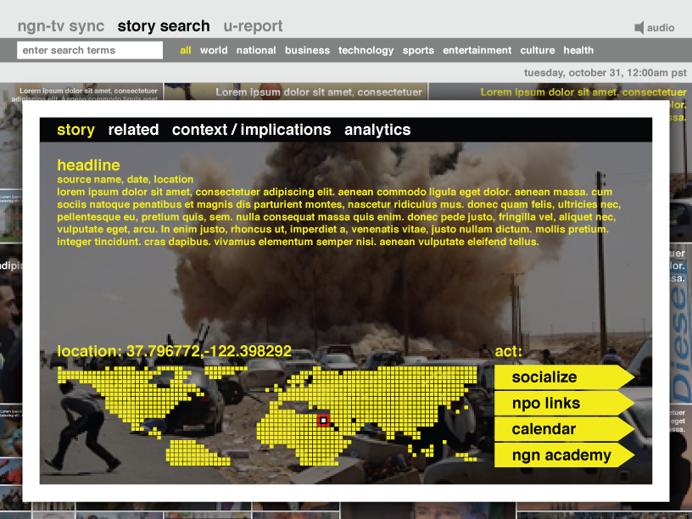692x519 pixels.
Task: Click the ngn academy action button
Action: (x=565, y=455)
